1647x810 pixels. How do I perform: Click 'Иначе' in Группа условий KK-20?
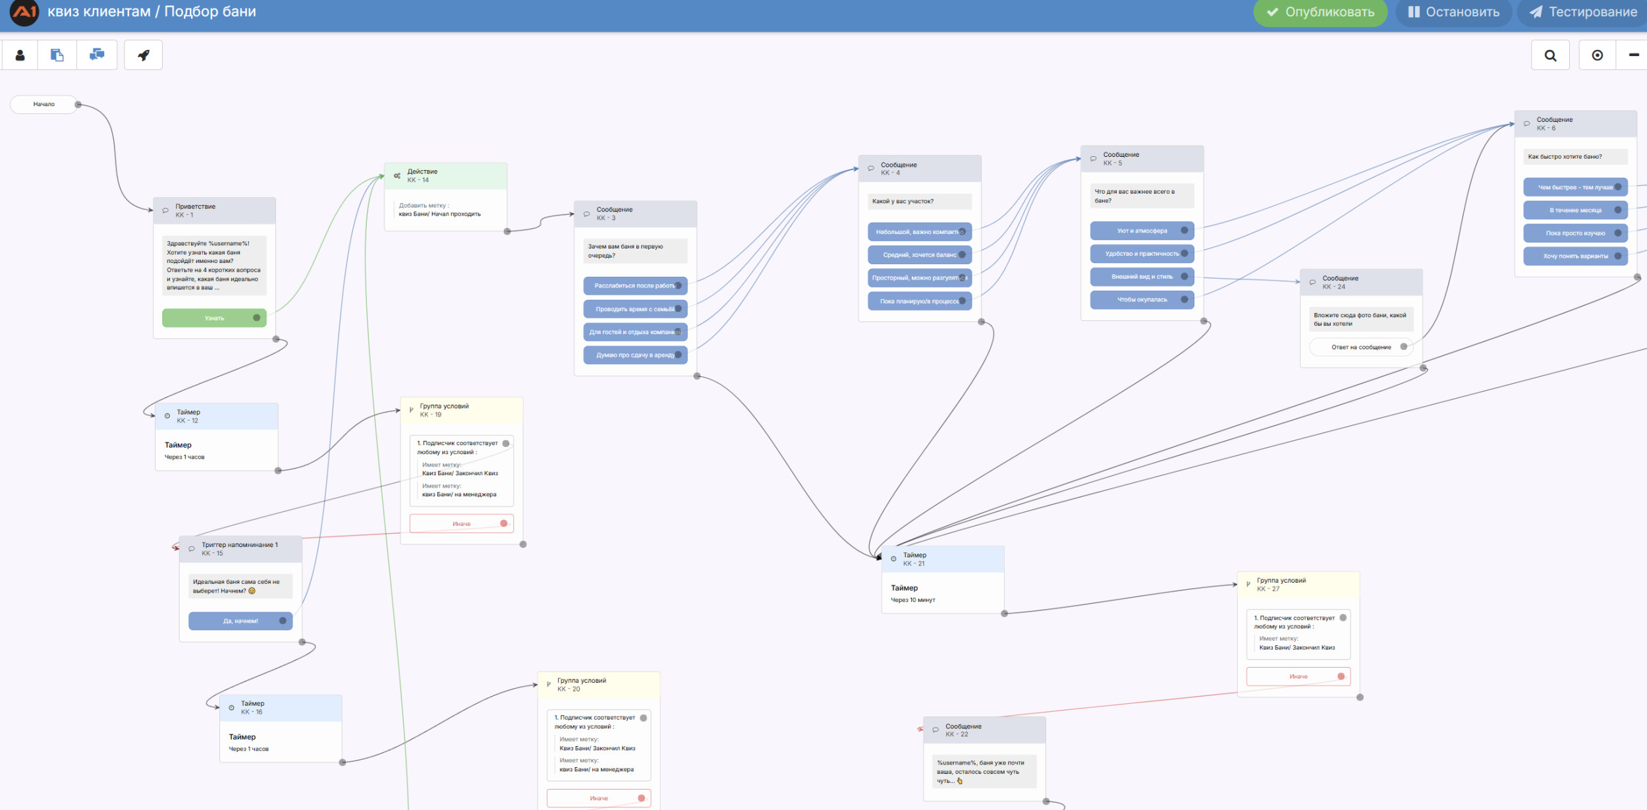(x=599, y=798)
